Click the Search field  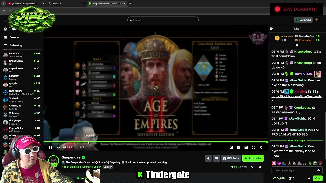tap(163, 20)
